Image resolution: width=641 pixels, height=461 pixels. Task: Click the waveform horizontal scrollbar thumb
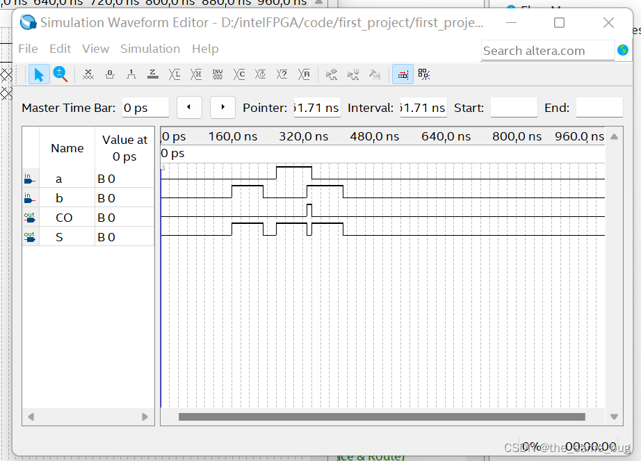[x=382, y=417]
